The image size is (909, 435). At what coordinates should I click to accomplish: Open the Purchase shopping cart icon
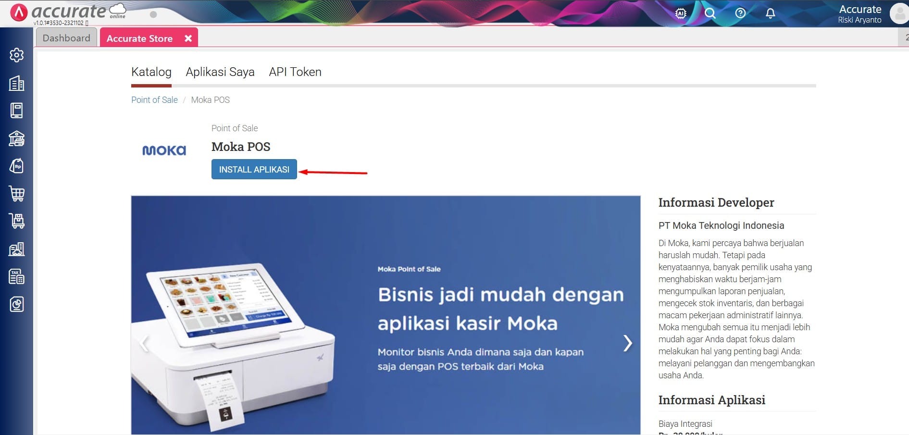tap(16, 194)
